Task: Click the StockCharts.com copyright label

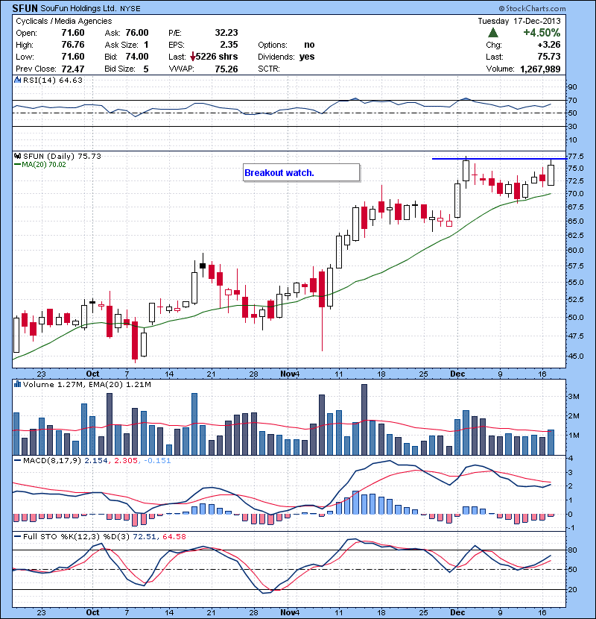Action: (x=532, y=8)
